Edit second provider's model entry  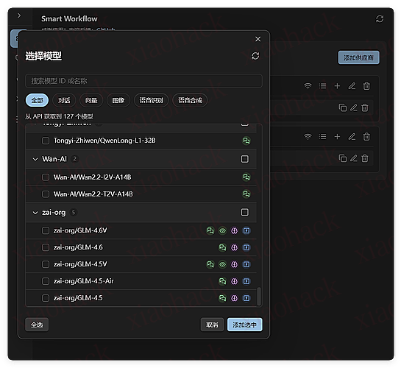point(354,158)
